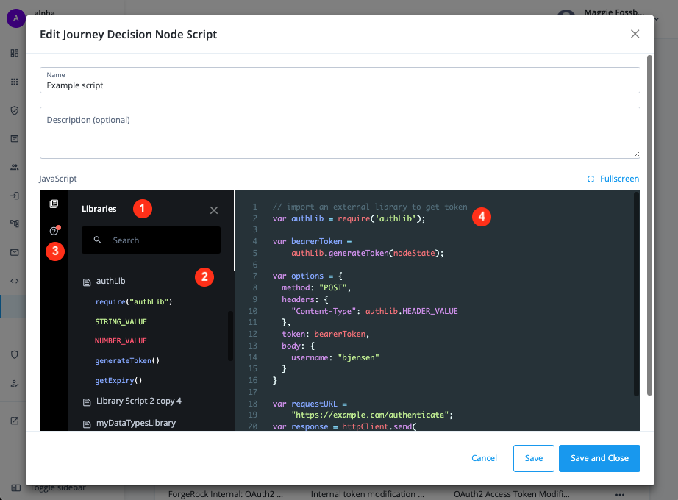The image size is (678, 500).
Task: Click the external link icon in the sidebar
Action: [14, 420]
